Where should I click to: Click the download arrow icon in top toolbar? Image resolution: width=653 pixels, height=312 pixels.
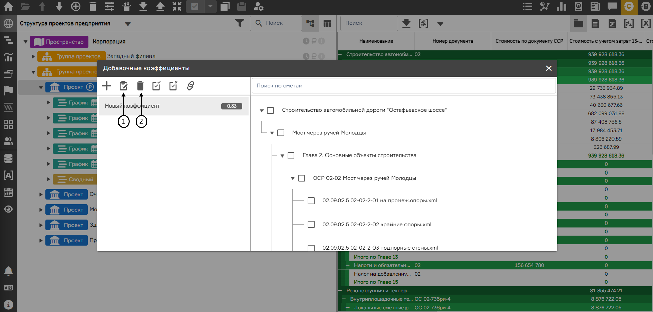pyautogui.click(x=143, y=6)
